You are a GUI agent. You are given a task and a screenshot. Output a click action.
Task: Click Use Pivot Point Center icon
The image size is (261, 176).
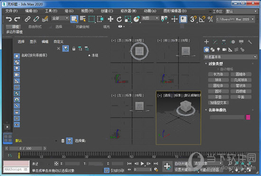coord(164,19)
